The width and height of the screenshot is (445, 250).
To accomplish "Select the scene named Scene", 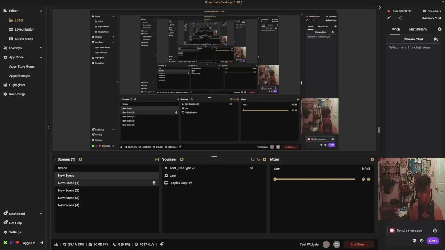I will click(x=106, y=168).
